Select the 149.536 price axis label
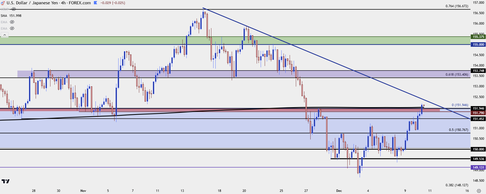Screen dimensions: 486x194 pyautogui.click(x=478, y=159)
